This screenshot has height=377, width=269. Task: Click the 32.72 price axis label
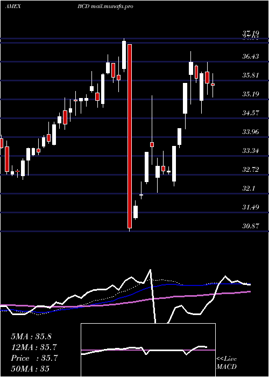pyautogui.click(x=251, y=170)
